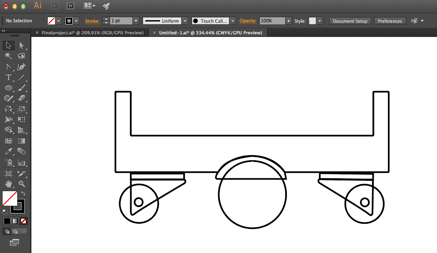Set paint mode to None
437x253 pixels.
23,221
